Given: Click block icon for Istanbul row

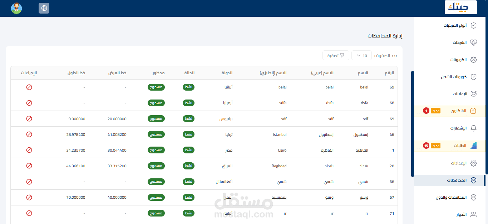Looking at the screenshot, I should (29, 134).
